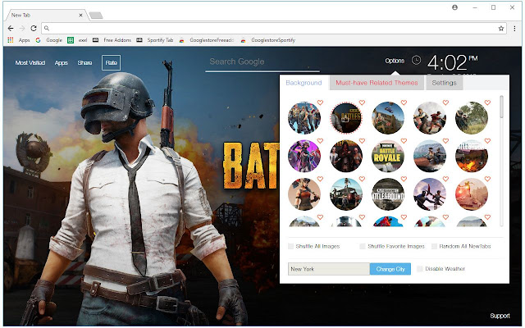The height and width of the screenshot is (328, 525).
Task: Reload the page with refresh icon
Action: 34,29
